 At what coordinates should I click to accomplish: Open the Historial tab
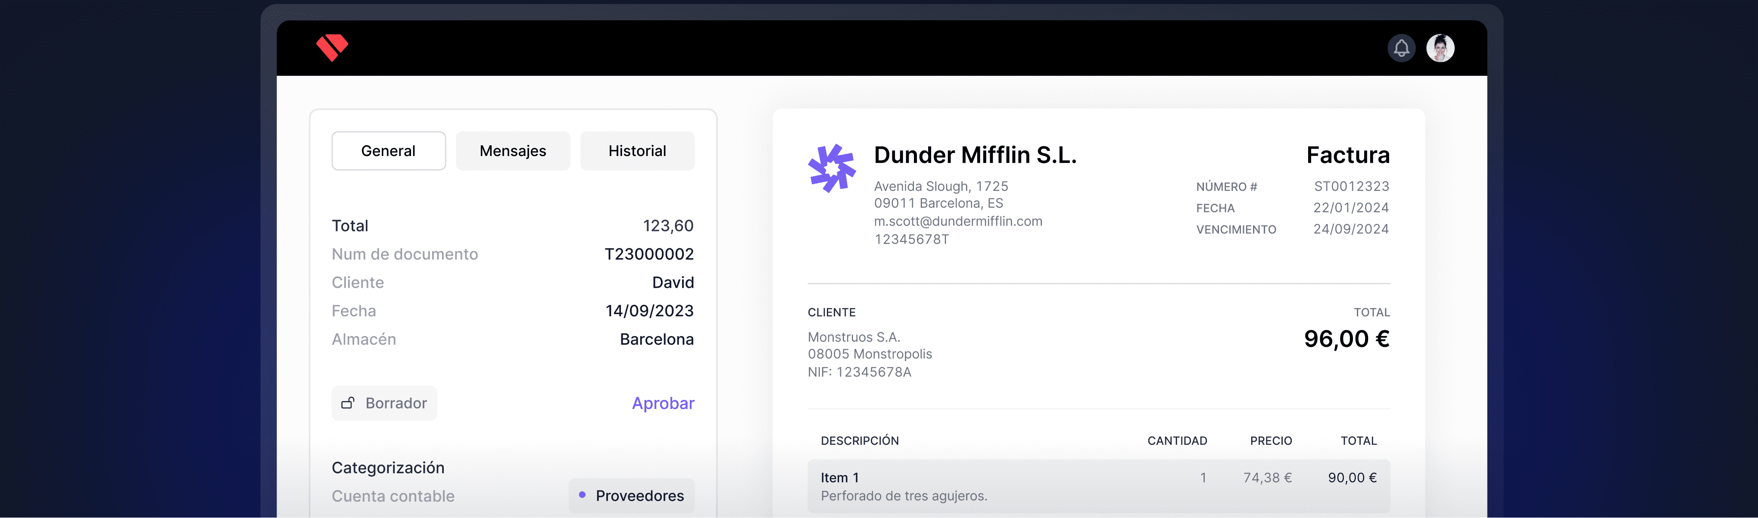click(637, 151)
